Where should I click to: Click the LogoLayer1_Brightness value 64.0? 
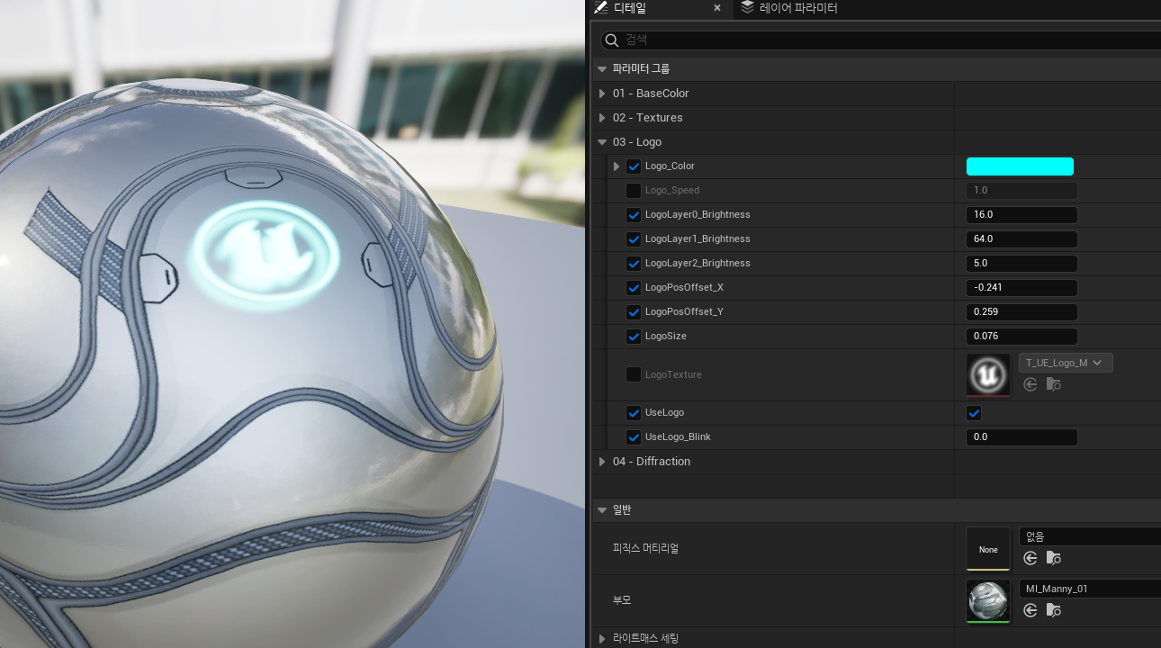[1021, 239]
